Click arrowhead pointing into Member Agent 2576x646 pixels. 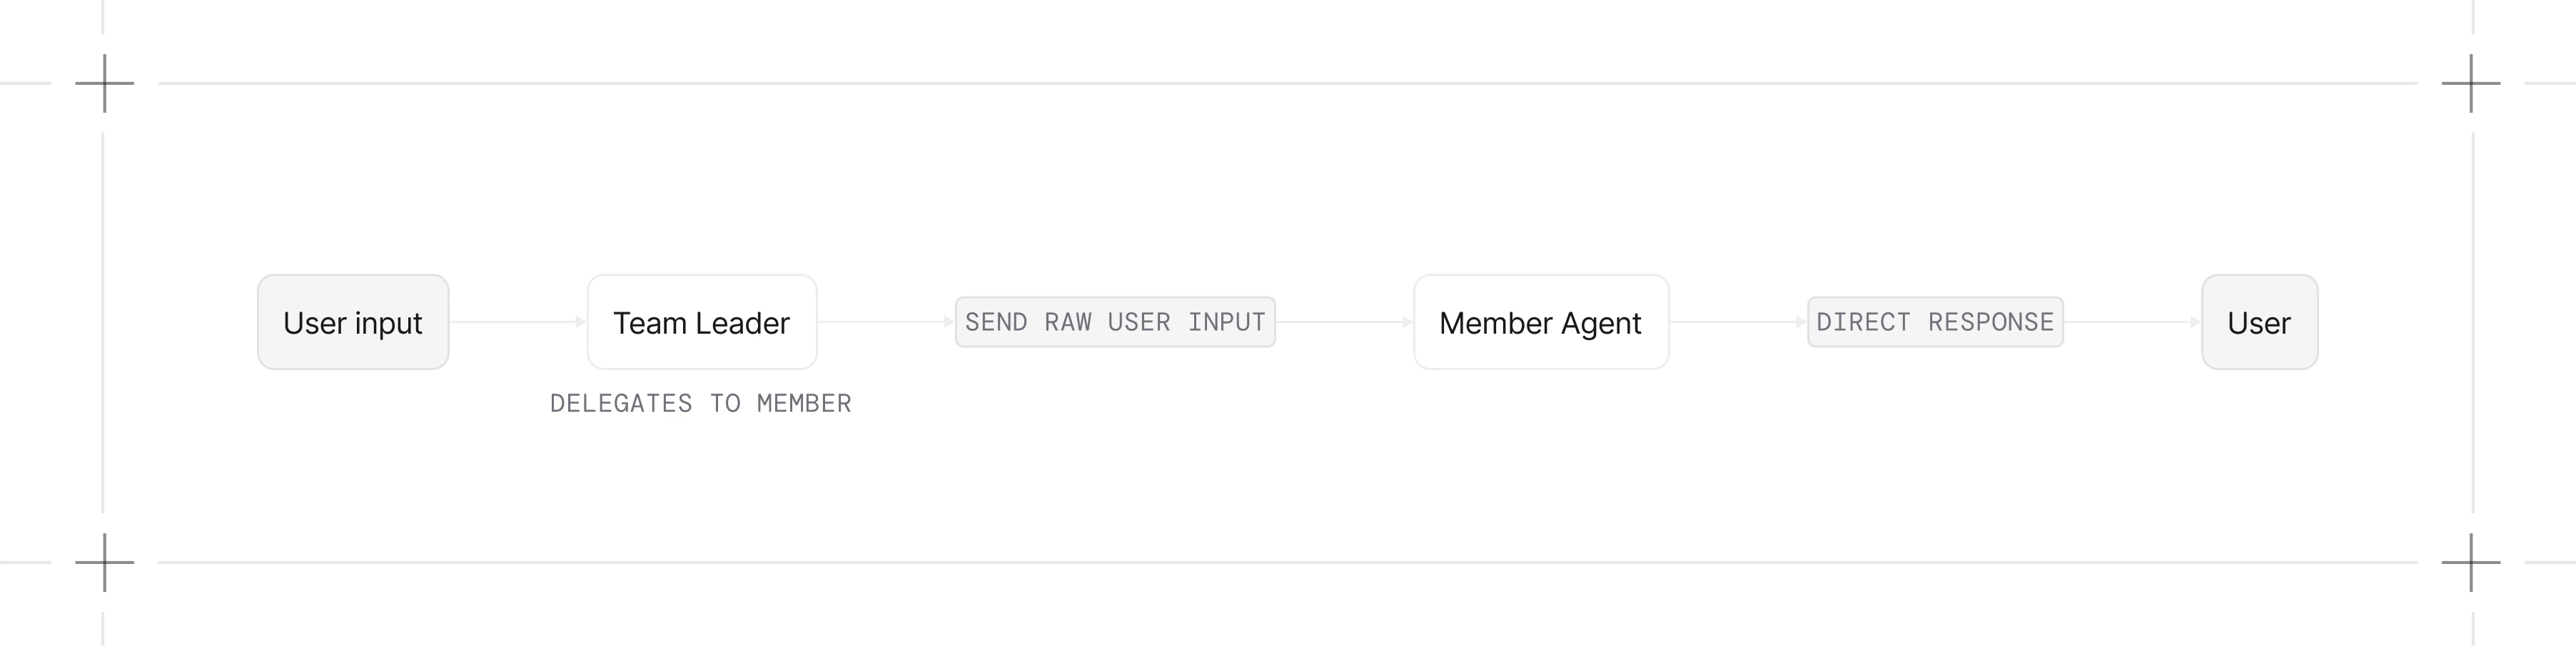1408,322
